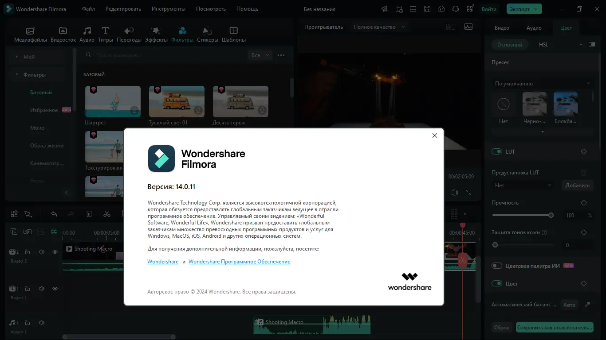Screen dimensions: 606x340
Task: Open the Инструменты menu
Action: 169,9
